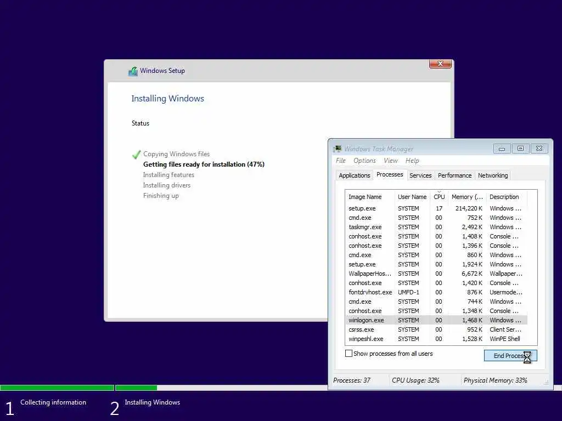Click the Installing Windows heading in Setup
This screenshot has width=562, height=421.
[x=167, y=99]
